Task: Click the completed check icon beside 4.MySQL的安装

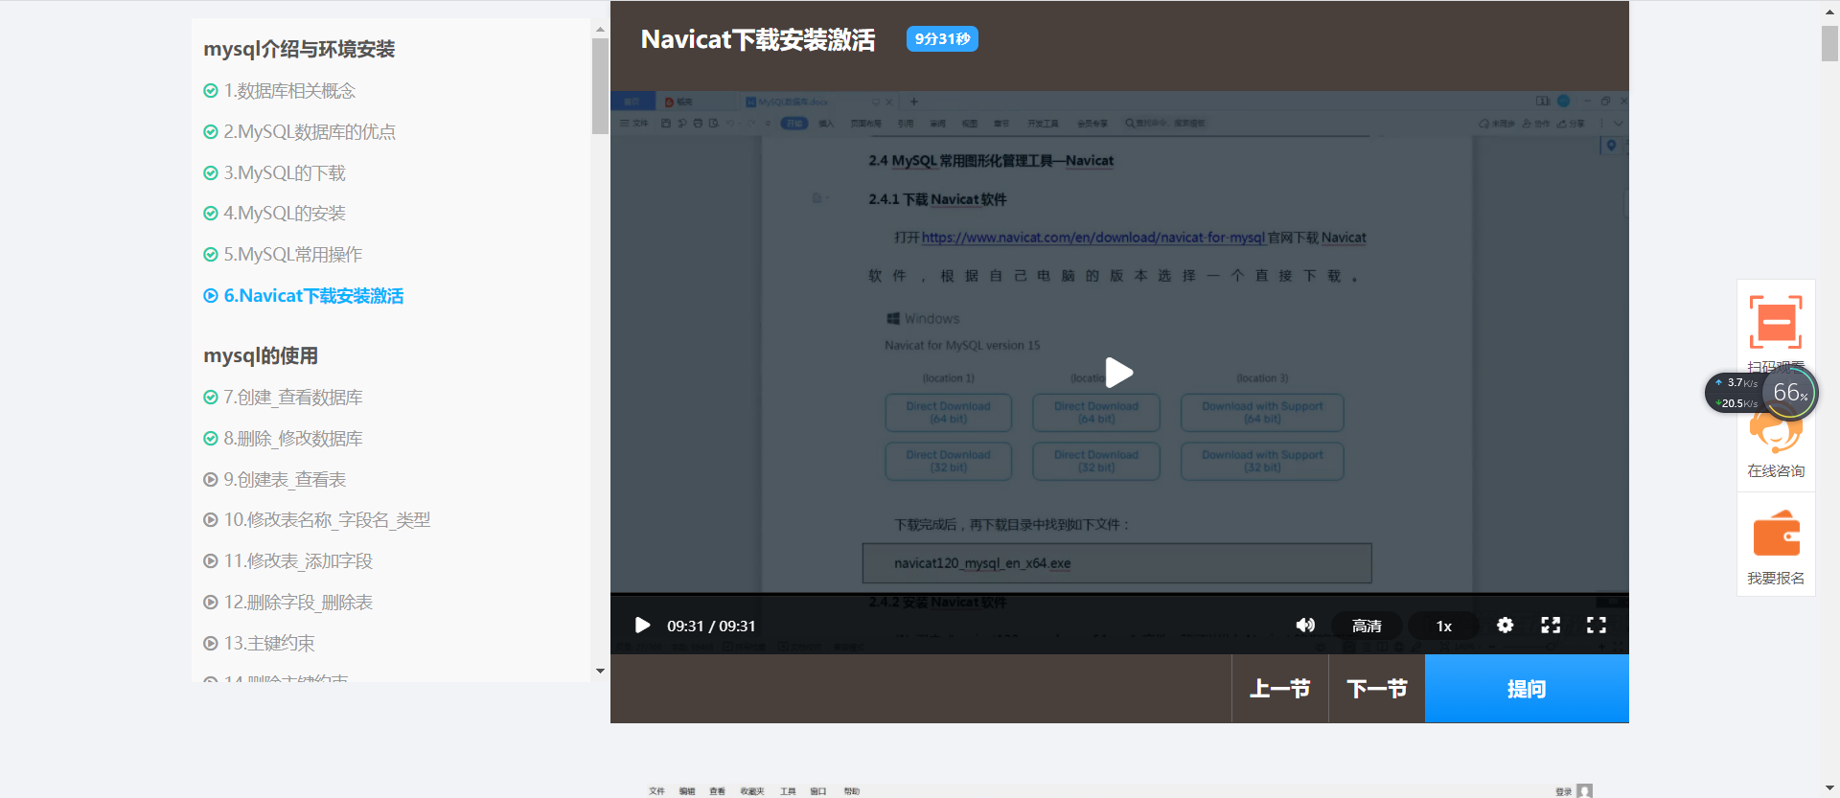Action: tap(211, 214)
